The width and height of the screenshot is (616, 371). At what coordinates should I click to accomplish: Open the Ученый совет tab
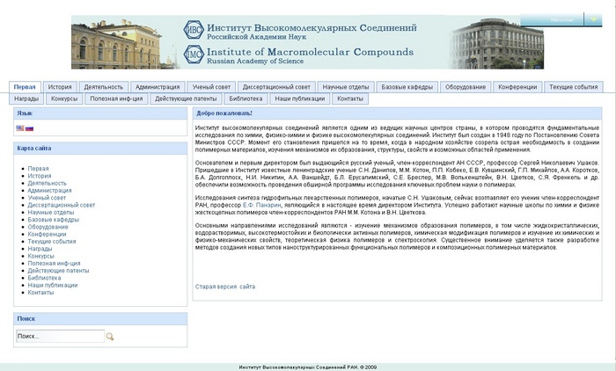(211, 87)
